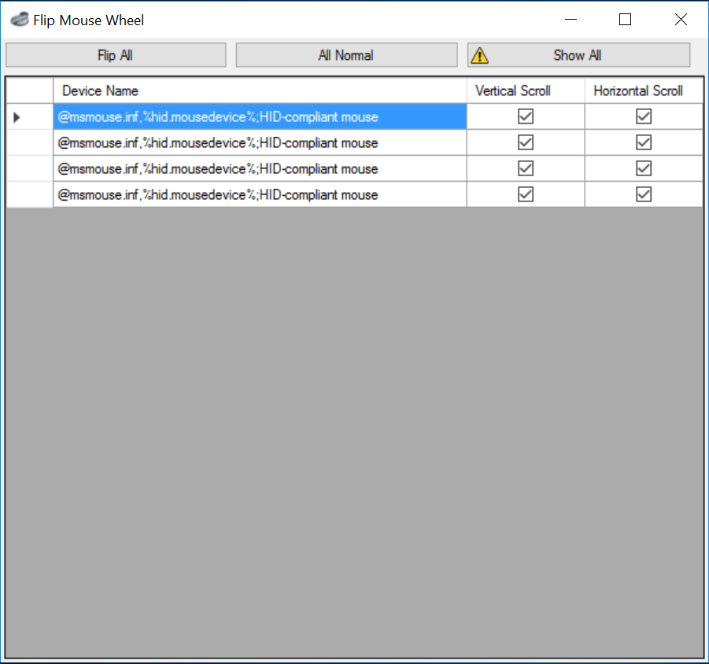Viewport: 709px width, 664px height.
Task: Sort by the Device Name column header
Action: (260, 90)
